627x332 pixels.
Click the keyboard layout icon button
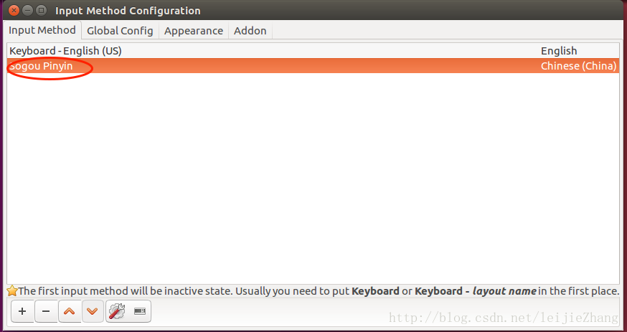[140, 311]
